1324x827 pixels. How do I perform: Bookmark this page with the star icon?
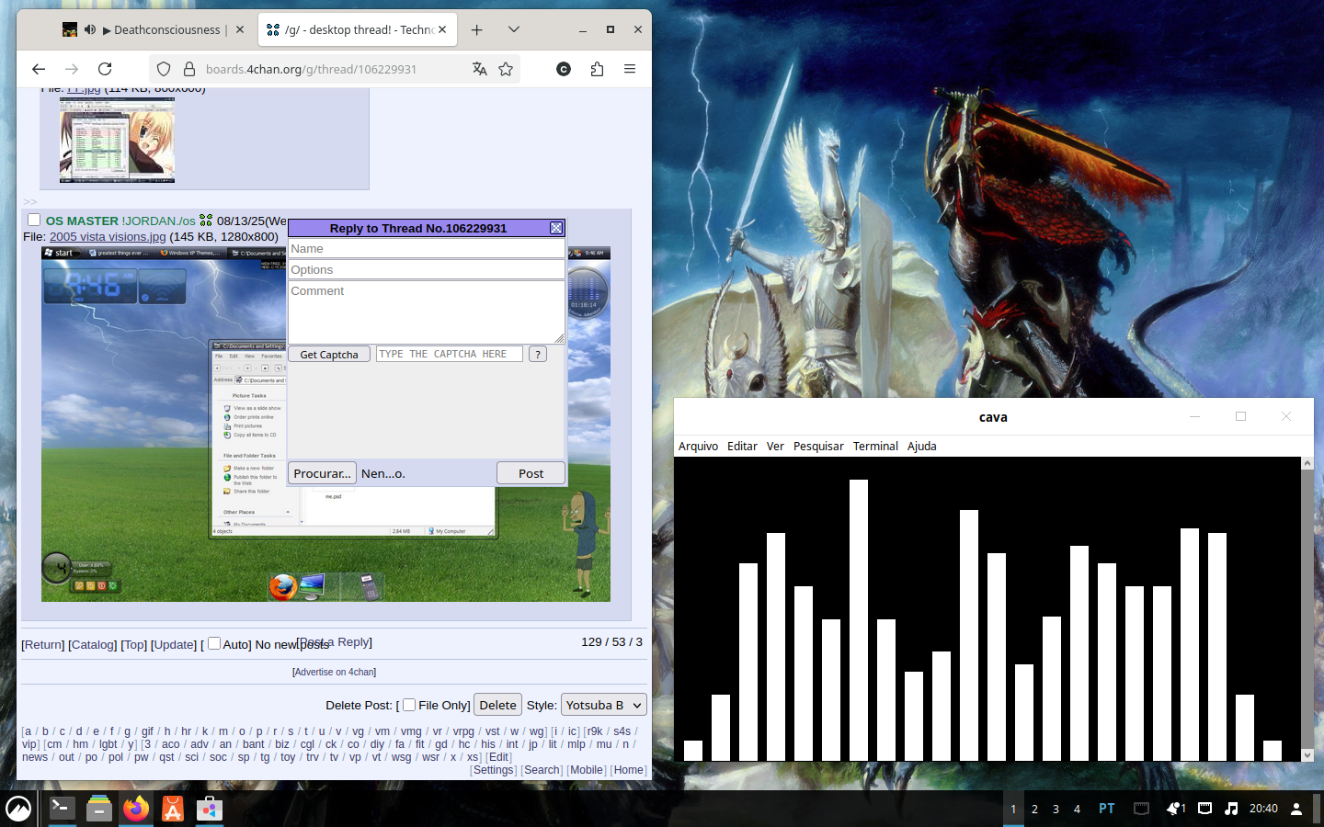pos(506,69)
